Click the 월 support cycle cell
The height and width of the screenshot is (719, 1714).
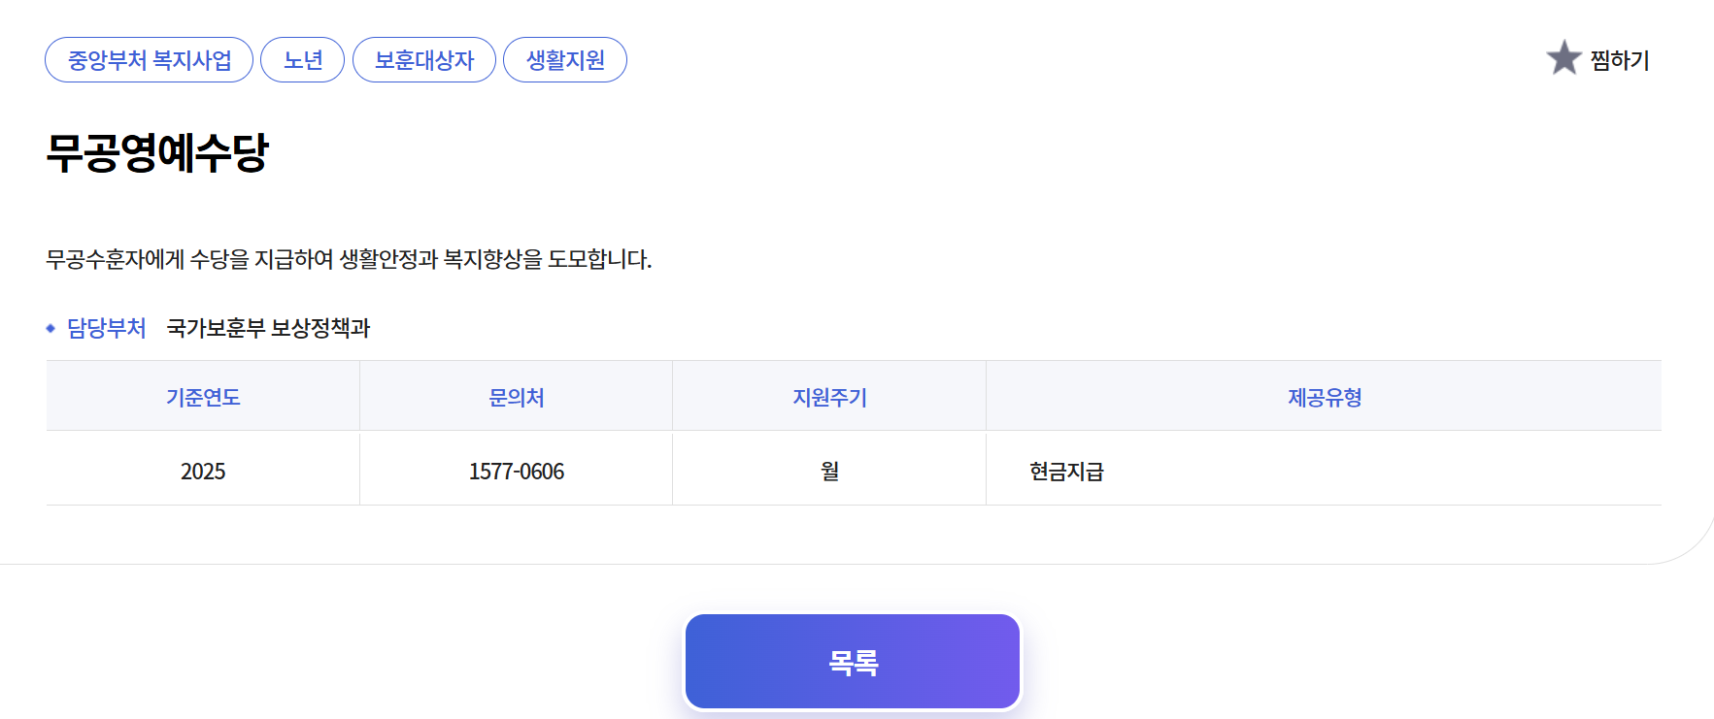[829, 472]
